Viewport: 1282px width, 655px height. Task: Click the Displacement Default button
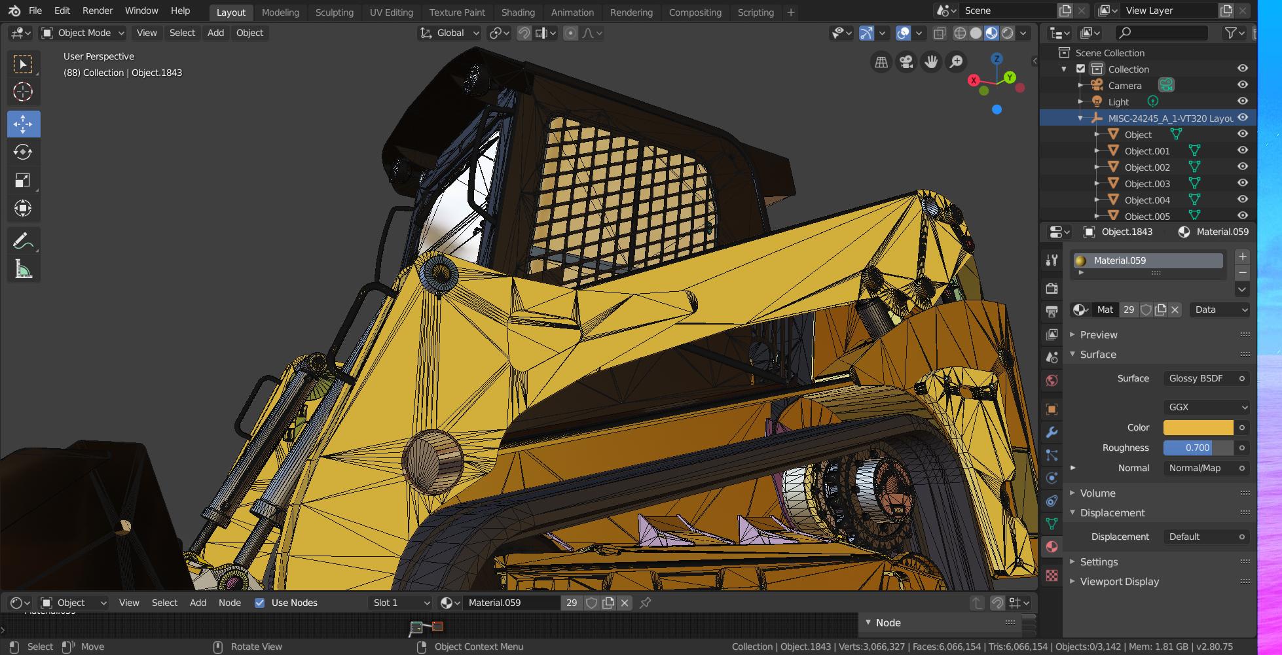tap(1200, 537)
